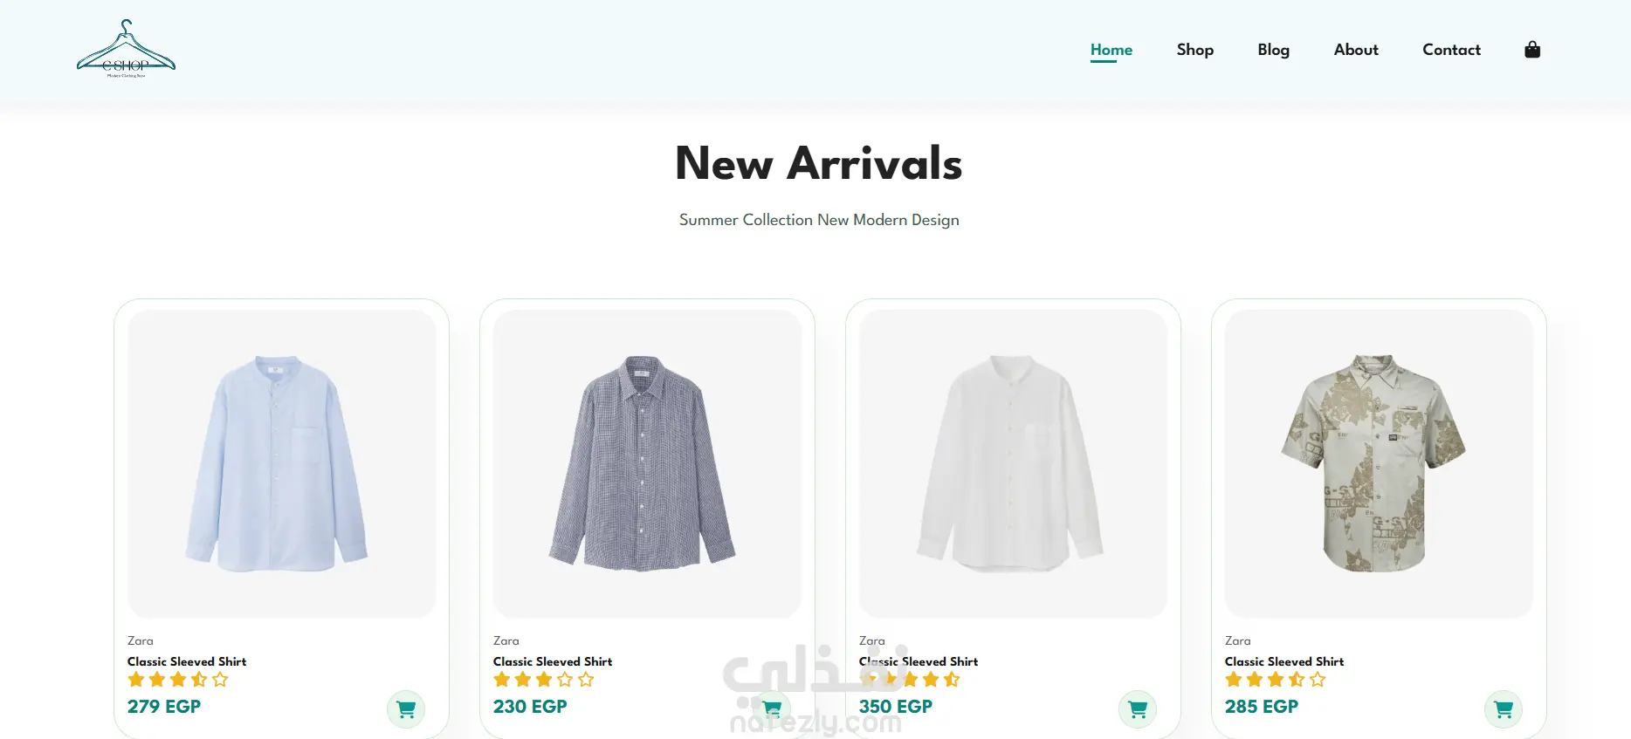Add the 279 EGP shirt to cart
This screenshot has height=739, width=1631.
pyautogui.click(x=406, y=709)
